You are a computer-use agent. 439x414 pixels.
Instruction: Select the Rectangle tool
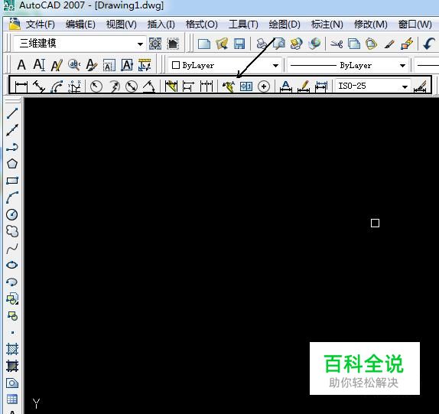(x=12, y=181)
